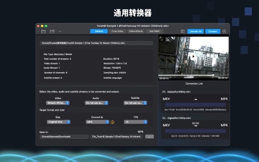The height and width of the screenshot is (162, 259).
Task: Click the Sampling rate: 48000 text
Action: coord(115,73)
